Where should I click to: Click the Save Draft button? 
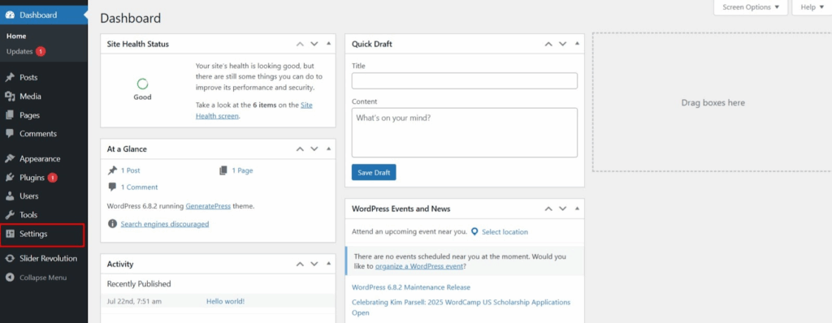pyautogui.click(x=374, y=172)
